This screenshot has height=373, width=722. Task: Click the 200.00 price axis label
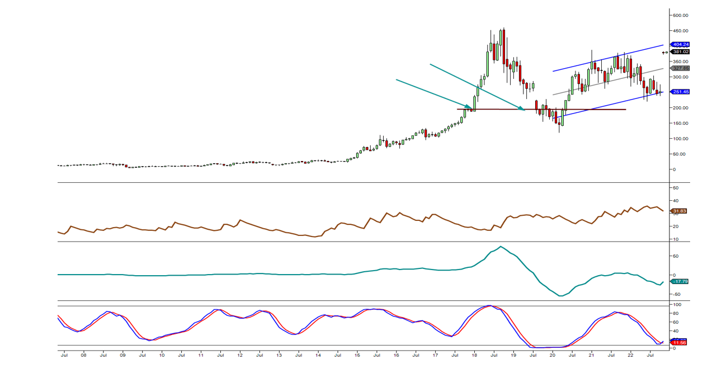tap(681, 107)
